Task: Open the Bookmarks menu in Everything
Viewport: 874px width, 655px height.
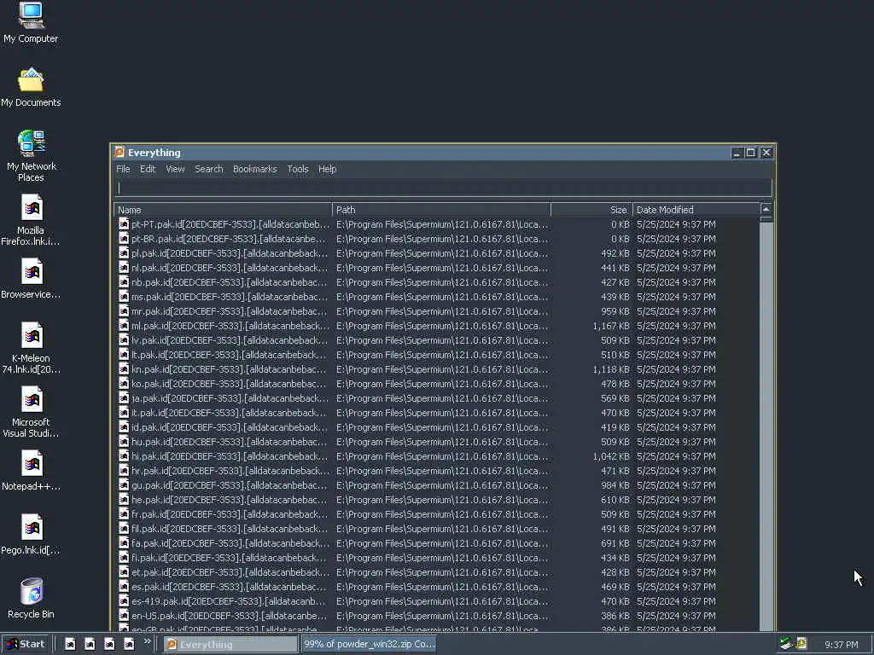Action: tap(254, 169)
